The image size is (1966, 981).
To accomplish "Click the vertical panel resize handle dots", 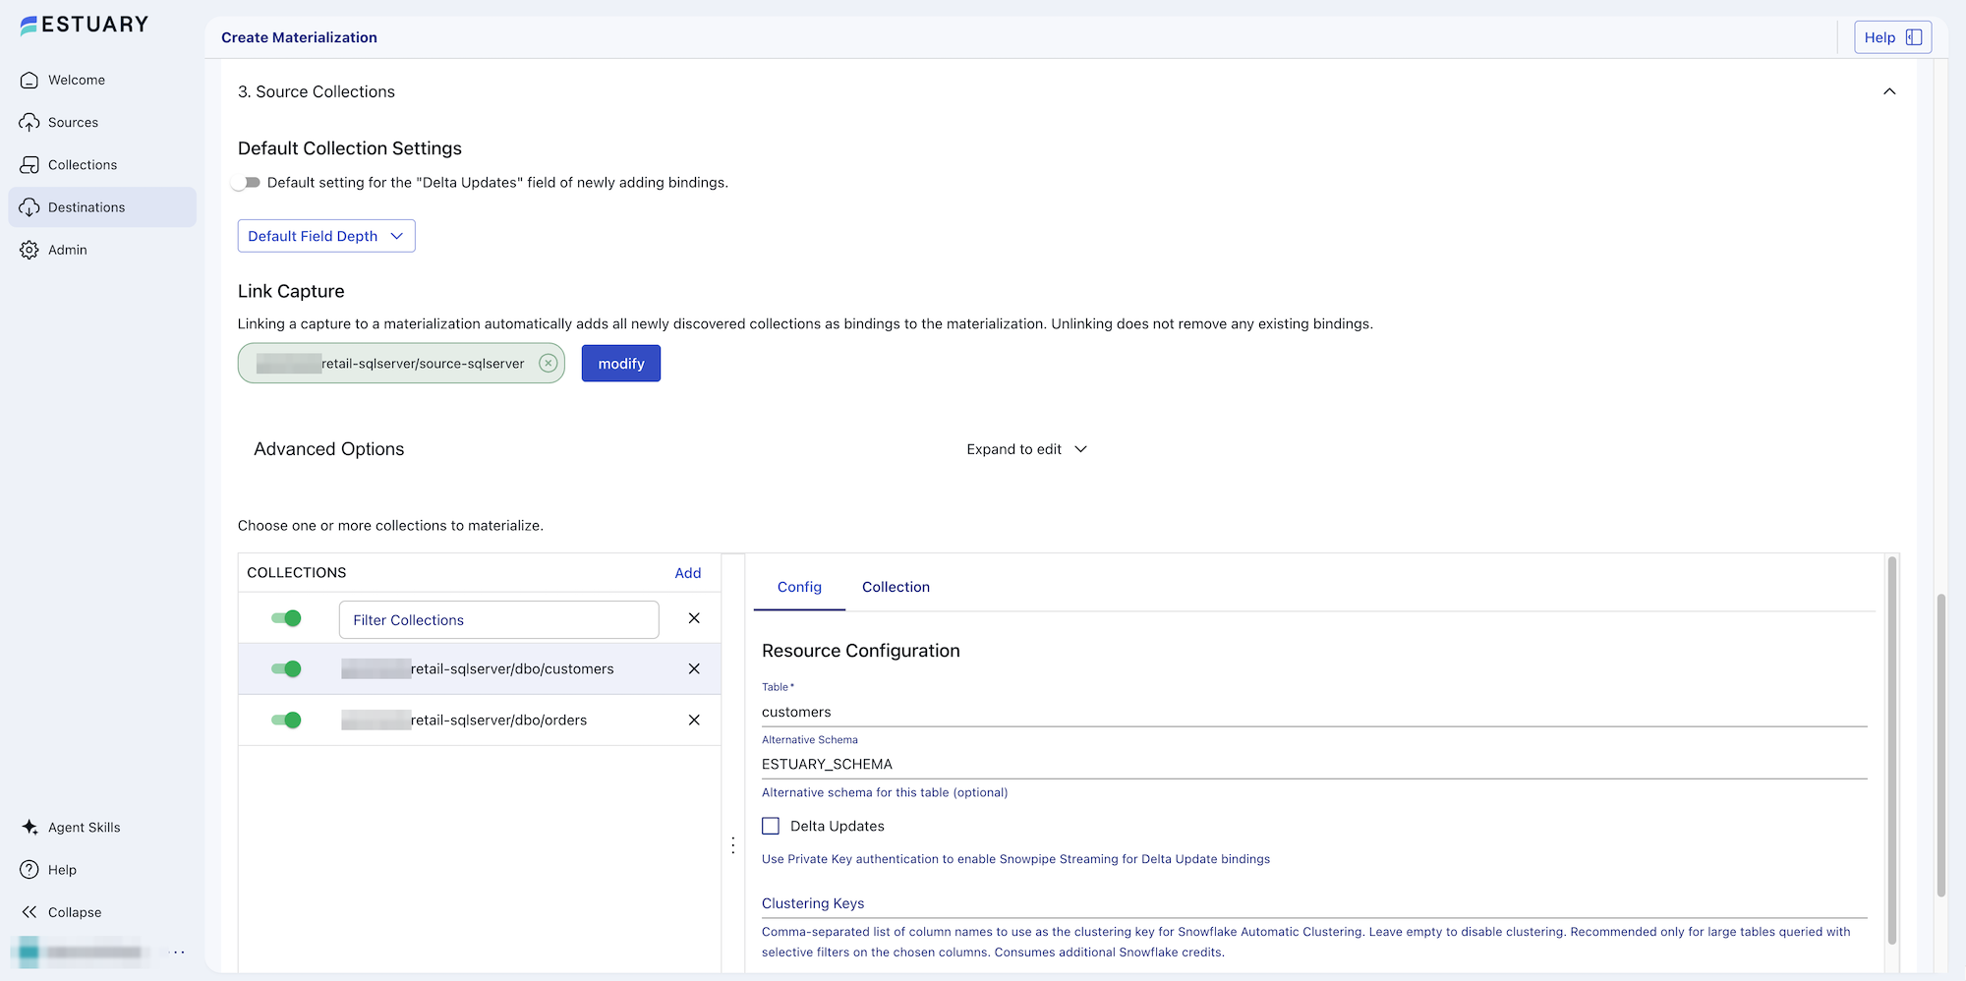I will pyautogui.click(x=733, y=845).
